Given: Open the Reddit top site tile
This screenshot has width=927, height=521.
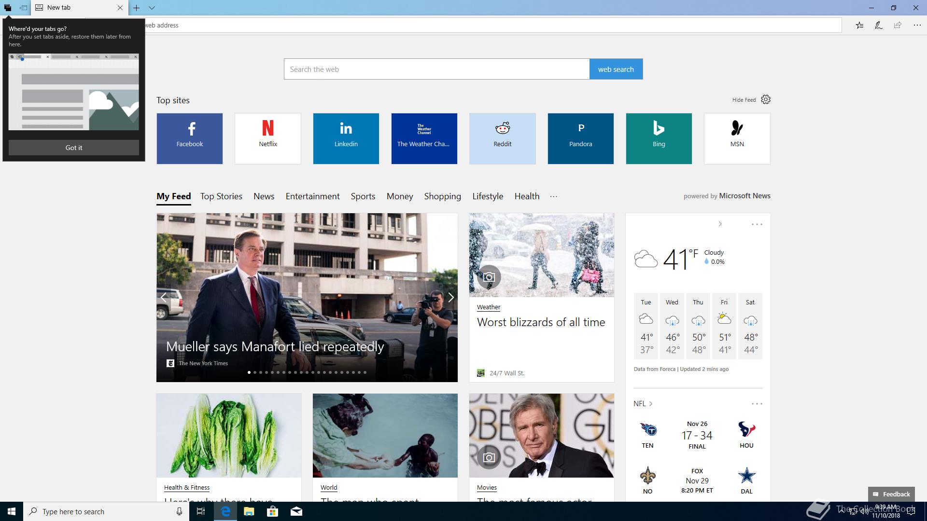Looking at the screenshot, I should 503,138.
